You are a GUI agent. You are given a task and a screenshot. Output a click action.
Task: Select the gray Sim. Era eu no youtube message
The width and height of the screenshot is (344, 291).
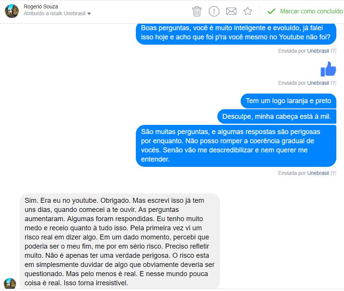pos(120,241)
